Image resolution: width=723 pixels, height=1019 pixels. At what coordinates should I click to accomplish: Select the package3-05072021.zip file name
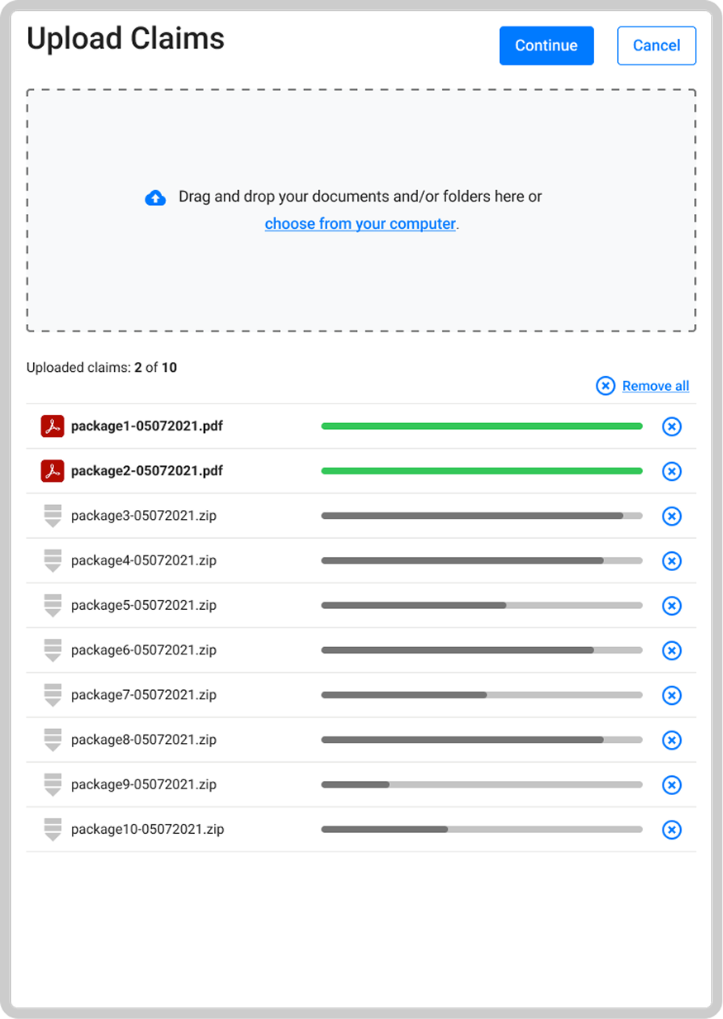(144, 516)
